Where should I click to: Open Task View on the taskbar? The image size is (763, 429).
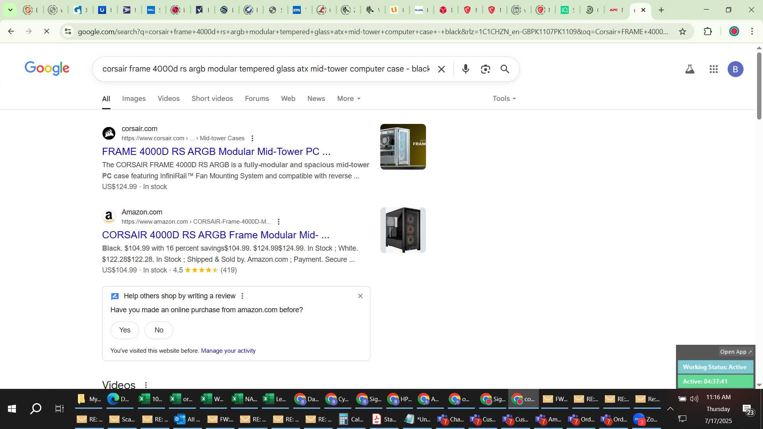pos(60,408)
